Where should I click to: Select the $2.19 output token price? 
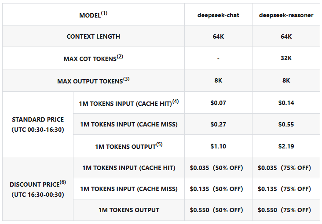(x=286, y=146)
